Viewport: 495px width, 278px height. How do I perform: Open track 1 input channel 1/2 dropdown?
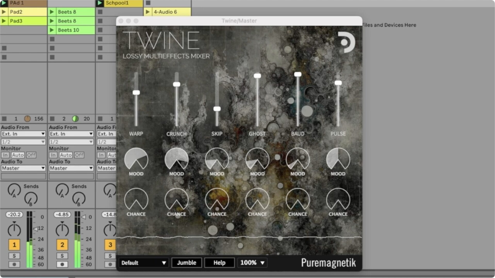23,142
